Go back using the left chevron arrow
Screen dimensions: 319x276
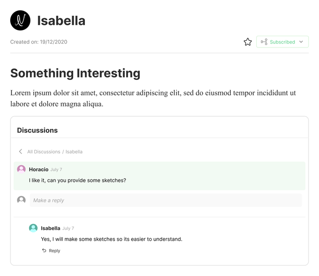click(21, 151)
